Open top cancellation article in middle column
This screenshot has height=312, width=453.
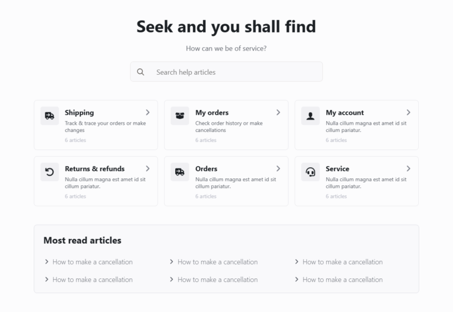click(217, 262)
